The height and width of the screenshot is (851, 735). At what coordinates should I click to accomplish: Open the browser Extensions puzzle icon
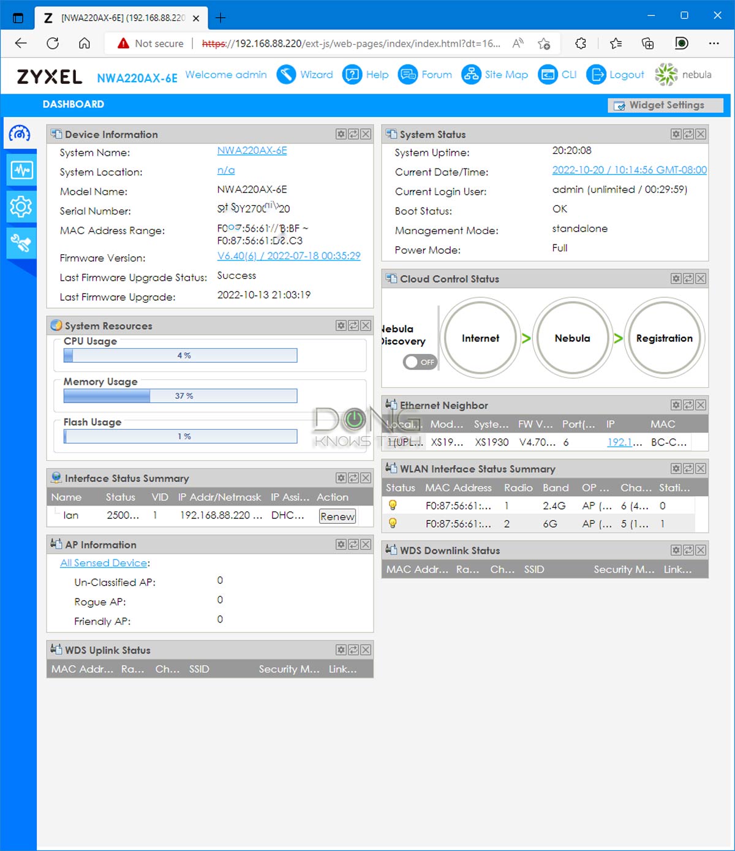581,43
